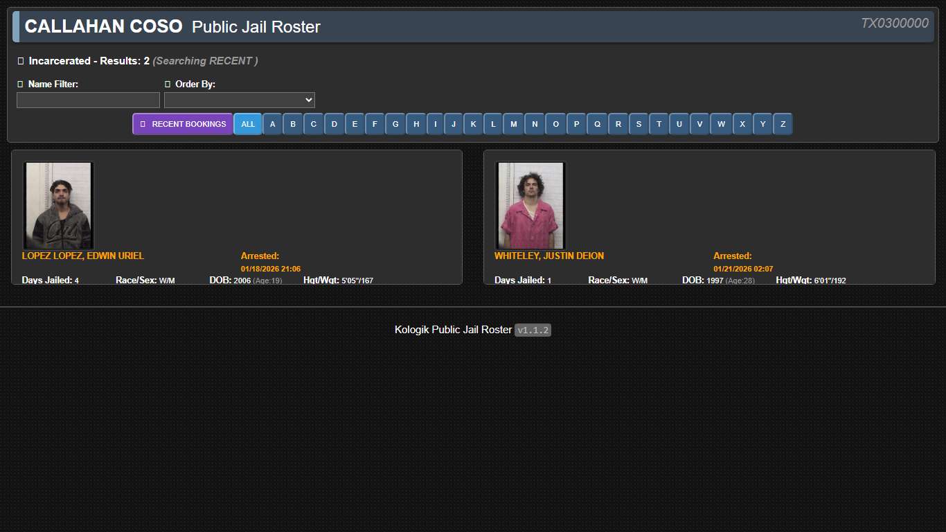Screen dimensions: 946x532
Task: Activate the ALL filter tab
Action: point(248,123)
